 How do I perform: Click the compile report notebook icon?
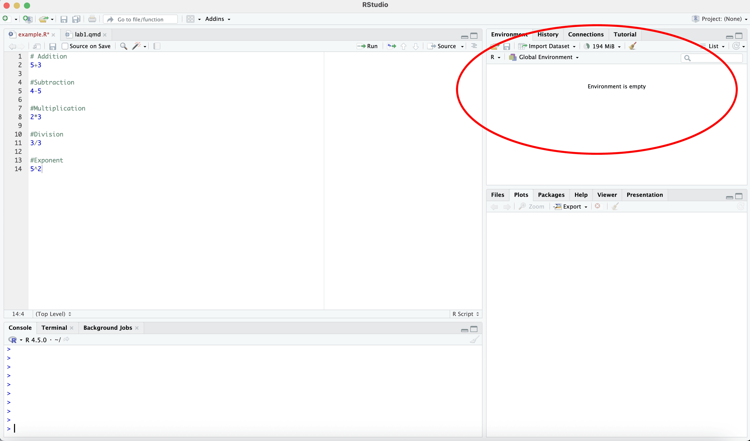pos(157,46)
